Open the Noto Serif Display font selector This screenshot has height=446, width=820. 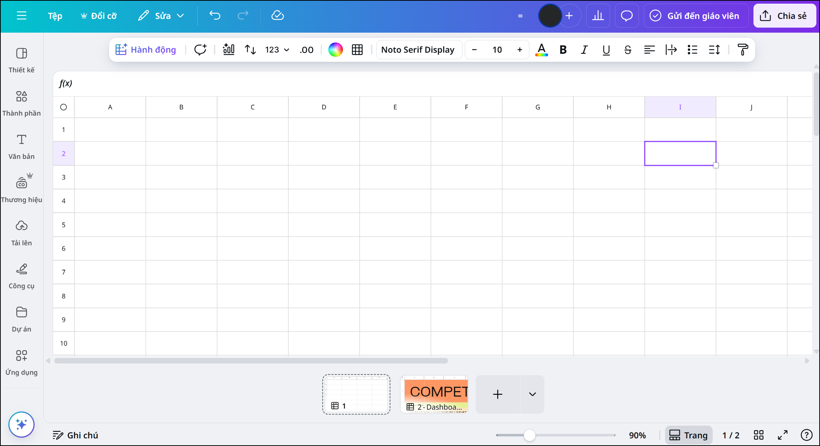pos(419,49)
